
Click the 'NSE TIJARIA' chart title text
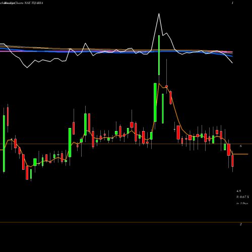[x=34, y=3]
